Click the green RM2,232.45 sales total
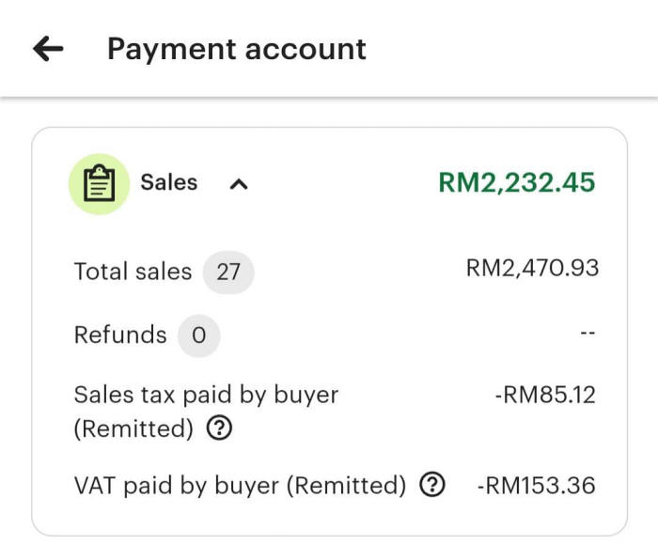Image resolution: width=658 pixels, height=560 pixels. 516,182
